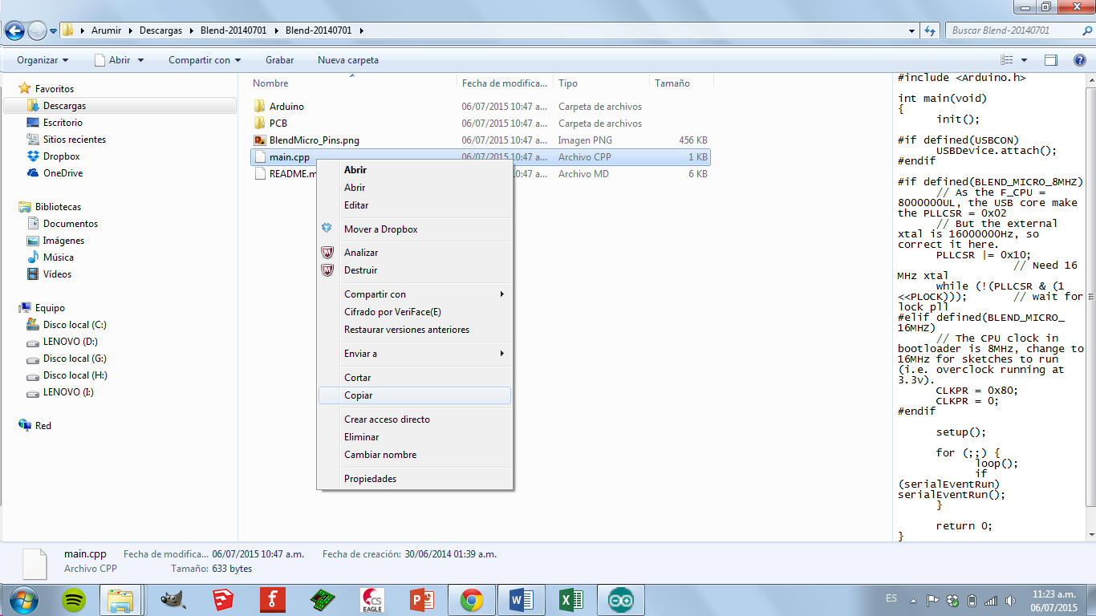Expand the Compartir con toolbar menu
Screen dimensions: 1096x616
(205, 60)
